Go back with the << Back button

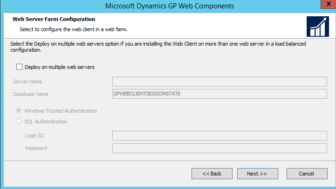coord(212,174)
